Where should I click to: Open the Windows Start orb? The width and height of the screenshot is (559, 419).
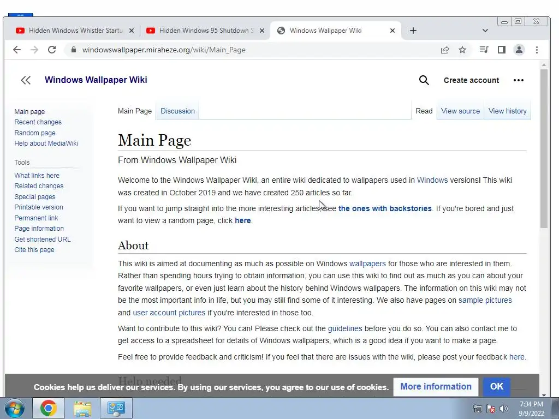click(x=14, y=408)
